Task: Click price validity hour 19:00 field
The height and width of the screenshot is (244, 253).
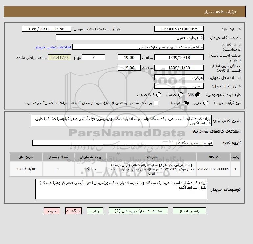Action: point(129,68)
